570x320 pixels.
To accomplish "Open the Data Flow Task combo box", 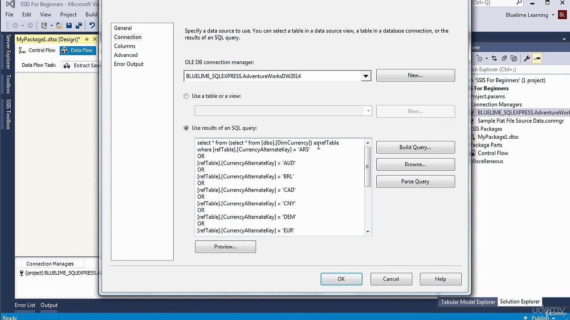I will coord(81,65).
